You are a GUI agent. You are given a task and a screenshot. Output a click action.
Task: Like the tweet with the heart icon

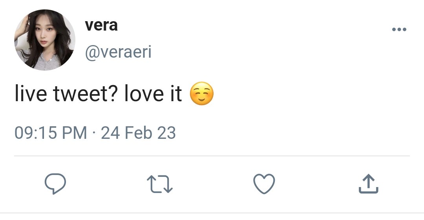[264, 184]
